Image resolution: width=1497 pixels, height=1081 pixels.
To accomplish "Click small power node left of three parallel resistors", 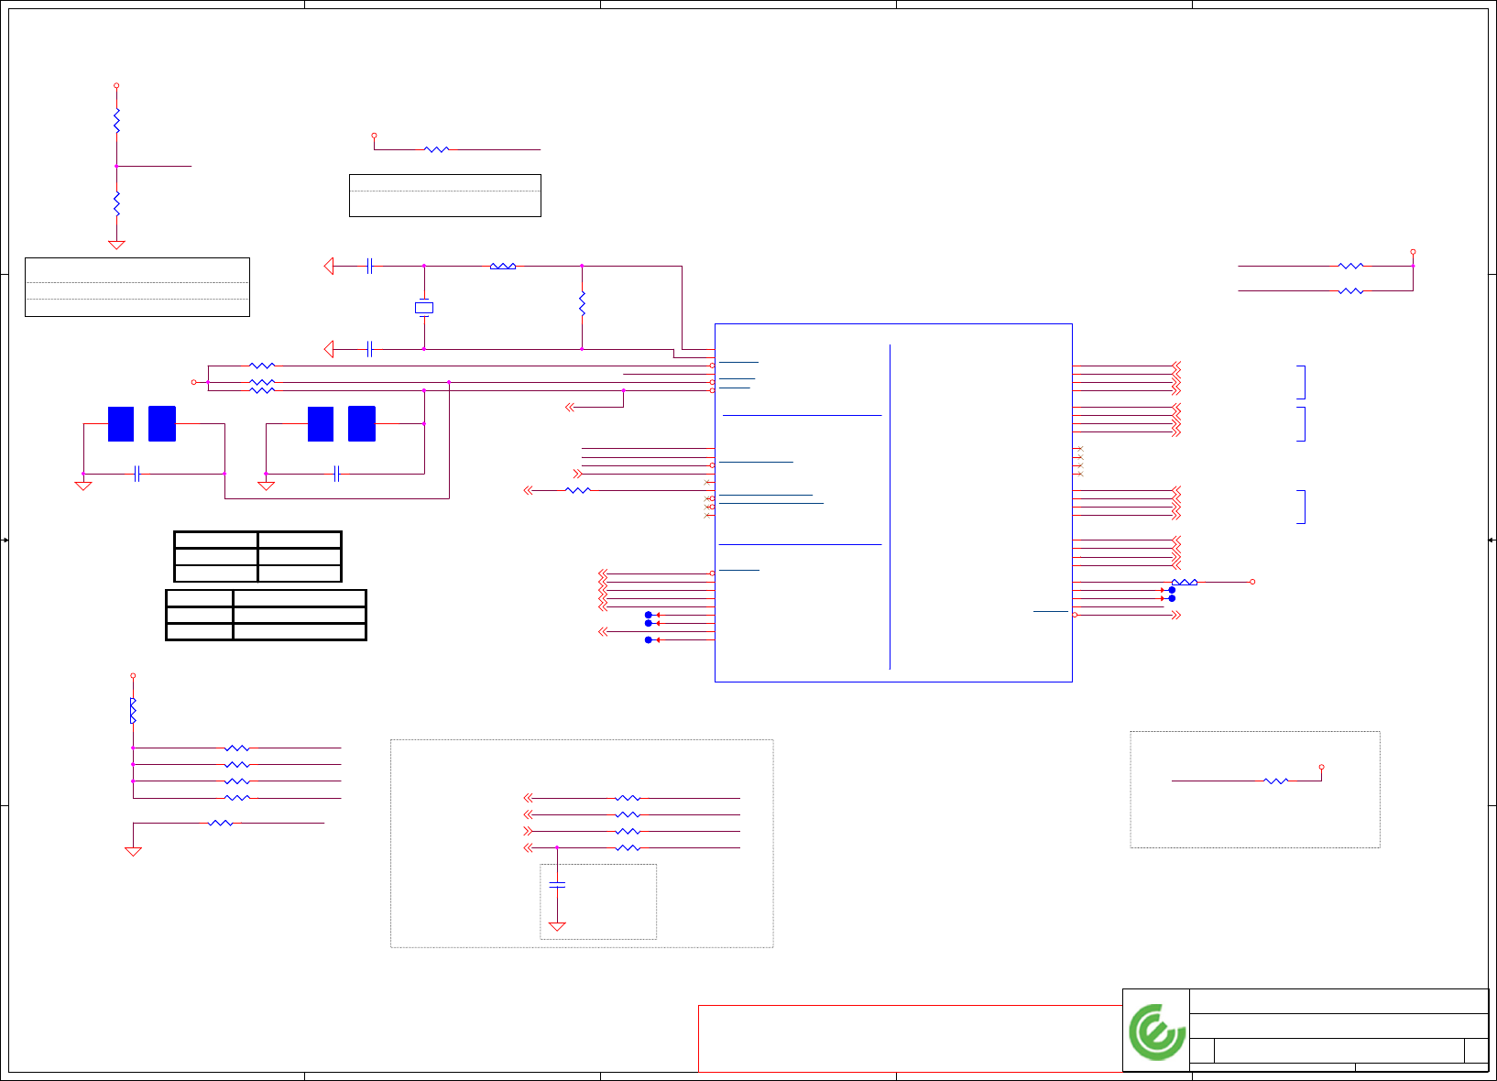I will (x=193, y=382).
